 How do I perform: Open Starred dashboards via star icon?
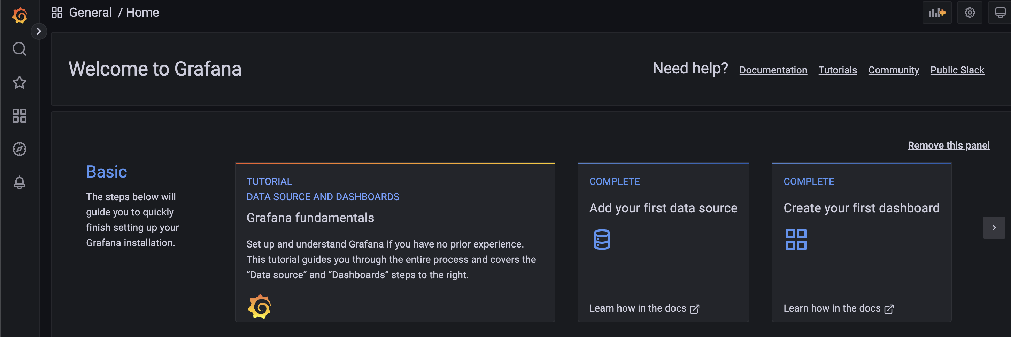click(x=20, y=83)
